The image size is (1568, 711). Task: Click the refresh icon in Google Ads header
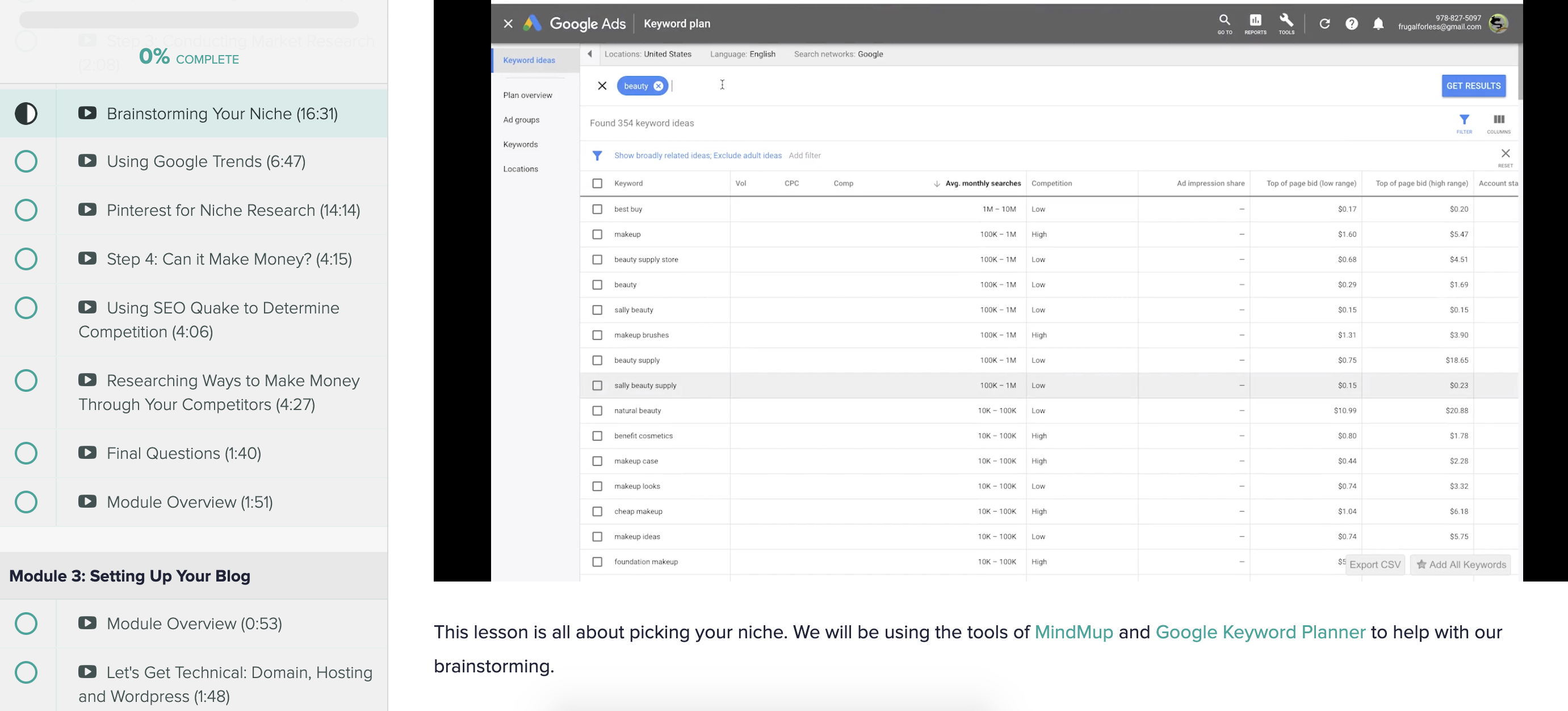tap(1324, 24)
